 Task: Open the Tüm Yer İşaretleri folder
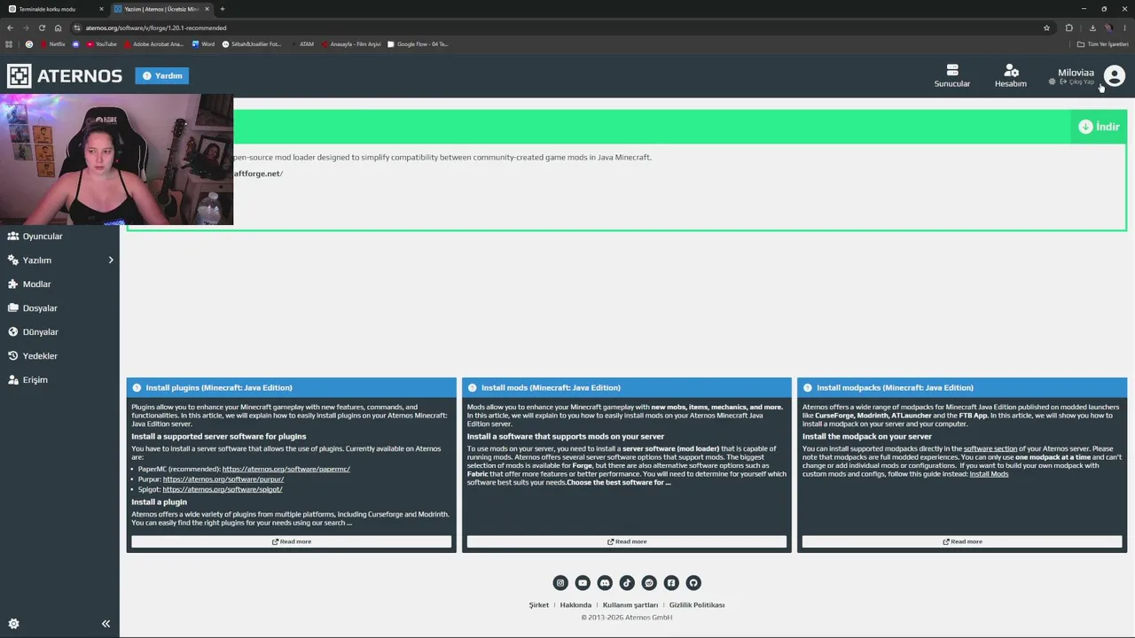(x=1103, y=44)
